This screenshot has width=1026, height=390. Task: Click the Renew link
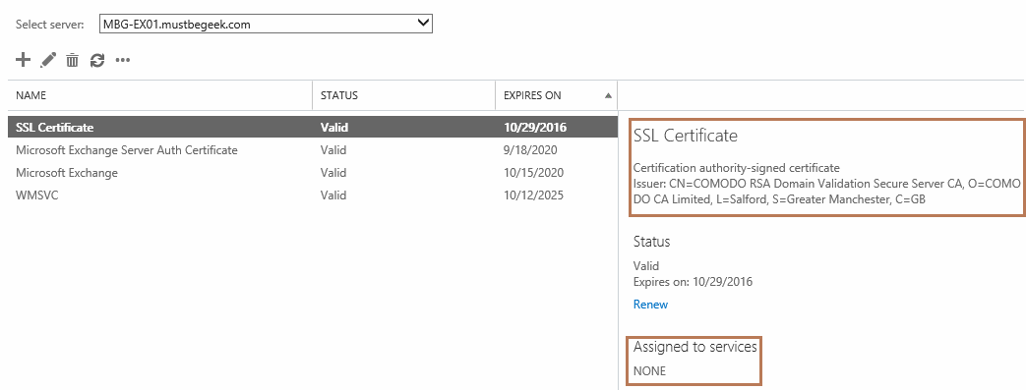(650, 305)
